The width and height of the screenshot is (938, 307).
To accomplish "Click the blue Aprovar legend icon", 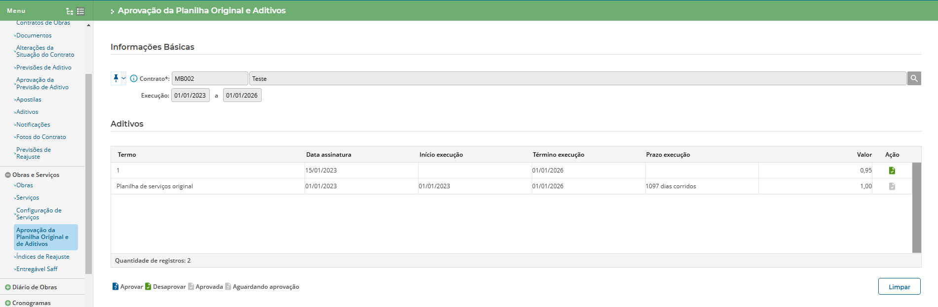I will (x=115, y=287).
